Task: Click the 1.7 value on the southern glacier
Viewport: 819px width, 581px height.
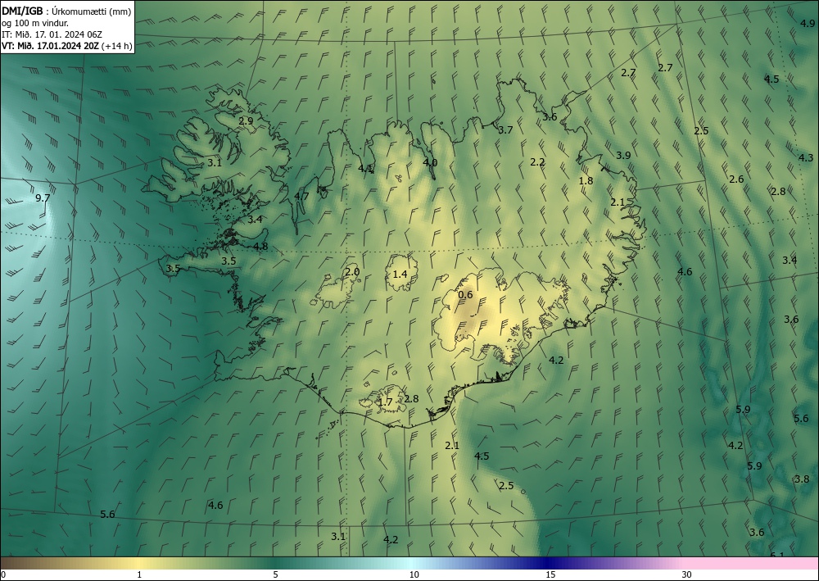Action: point(385,402)
